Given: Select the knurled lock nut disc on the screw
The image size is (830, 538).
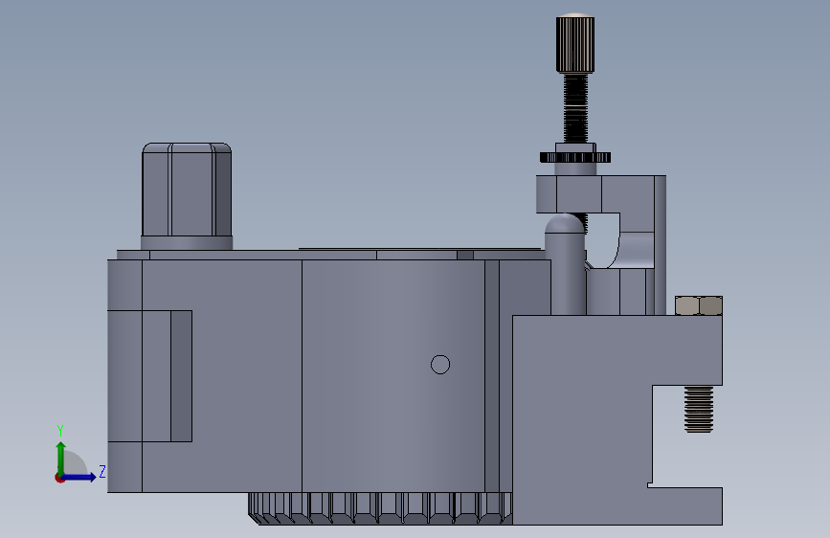Looking at the screenshot, I should [x=574, y=157].
